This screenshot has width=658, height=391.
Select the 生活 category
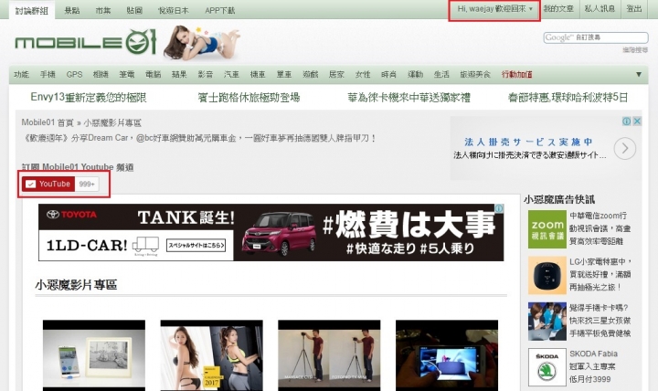click(441, 75)
